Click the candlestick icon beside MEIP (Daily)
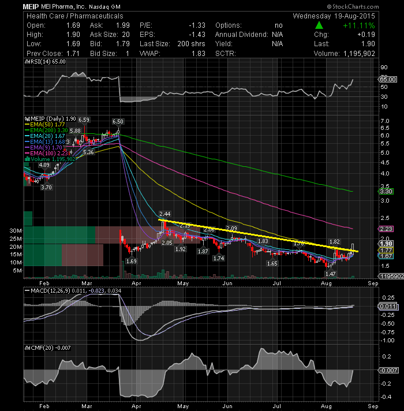 click(27, 119)
